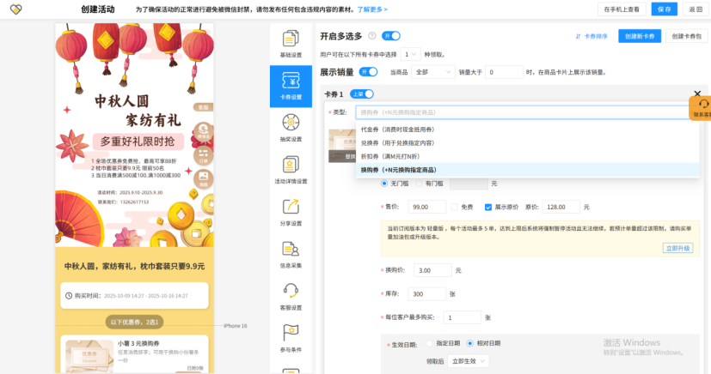Uncheck the 展示原价 checkbox
The height and width of the screenshot is (374, 711).
click(x=488, y=207)
